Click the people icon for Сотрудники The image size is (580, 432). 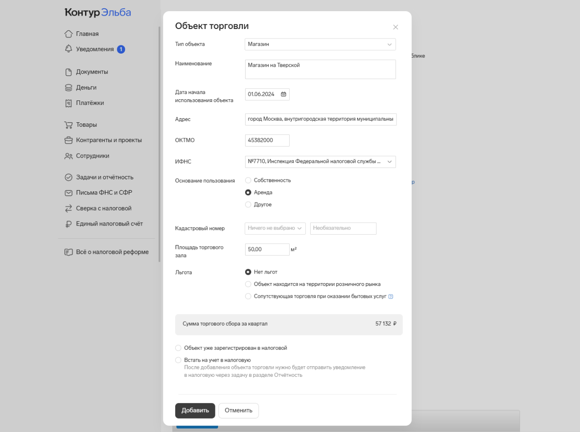68,156
